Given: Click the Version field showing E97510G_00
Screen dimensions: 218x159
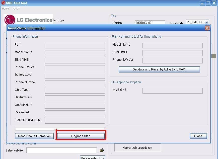Looking at the screenshot, I should 150,23.
